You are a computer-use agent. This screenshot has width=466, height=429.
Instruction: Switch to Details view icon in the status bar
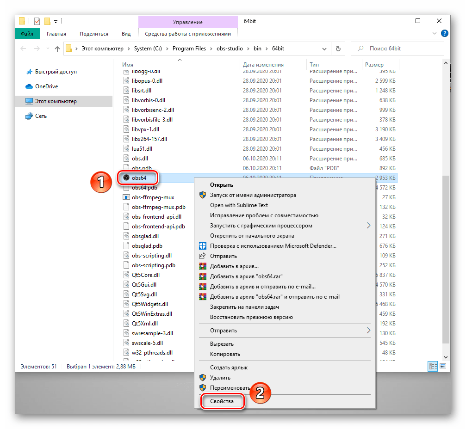(433, 366)
